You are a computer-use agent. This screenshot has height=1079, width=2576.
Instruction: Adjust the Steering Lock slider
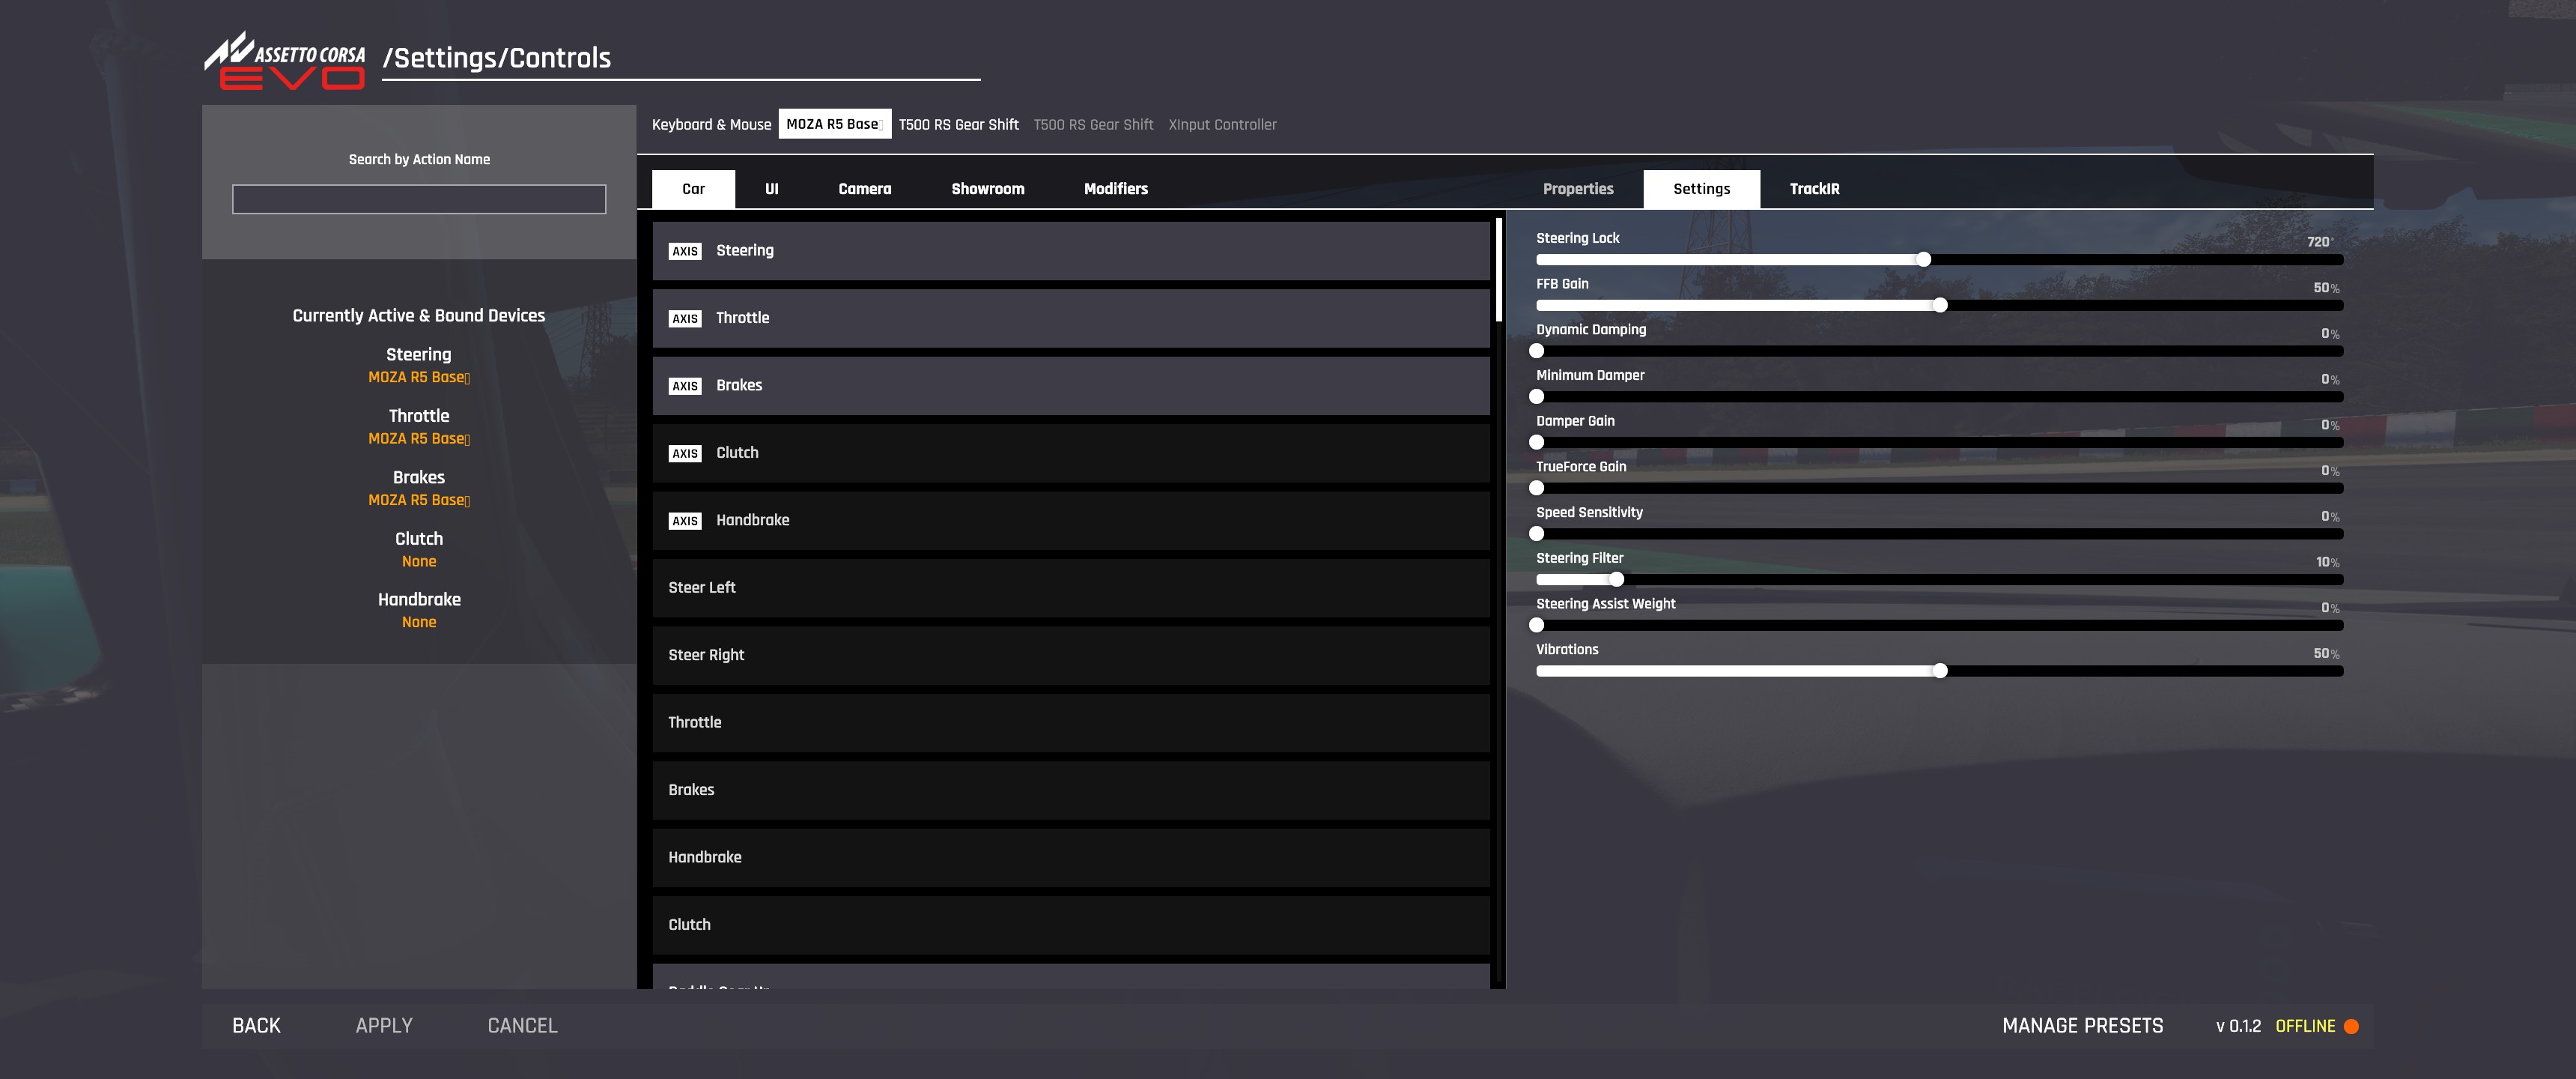(1939, 259)
